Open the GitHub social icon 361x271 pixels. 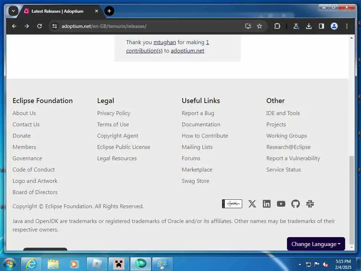[x=295, y=204]
